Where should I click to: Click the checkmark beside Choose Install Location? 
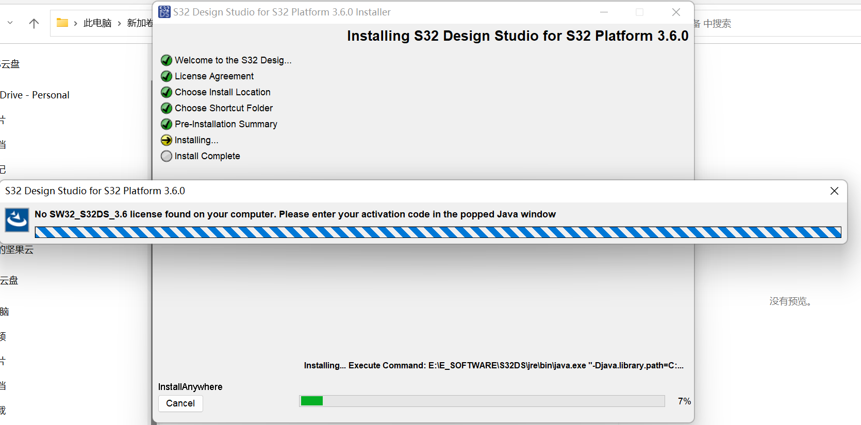point(166,92)
